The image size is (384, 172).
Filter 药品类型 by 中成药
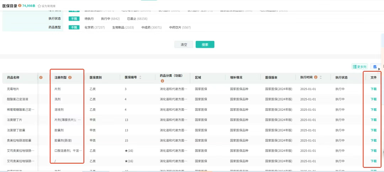coord(151,27)
